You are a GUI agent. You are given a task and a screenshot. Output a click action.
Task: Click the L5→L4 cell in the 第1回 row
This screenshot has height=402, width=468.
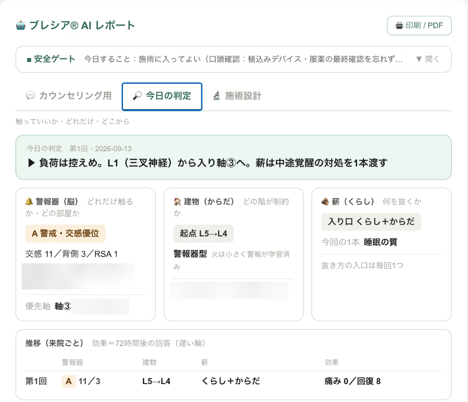click(x=156, y=381)
